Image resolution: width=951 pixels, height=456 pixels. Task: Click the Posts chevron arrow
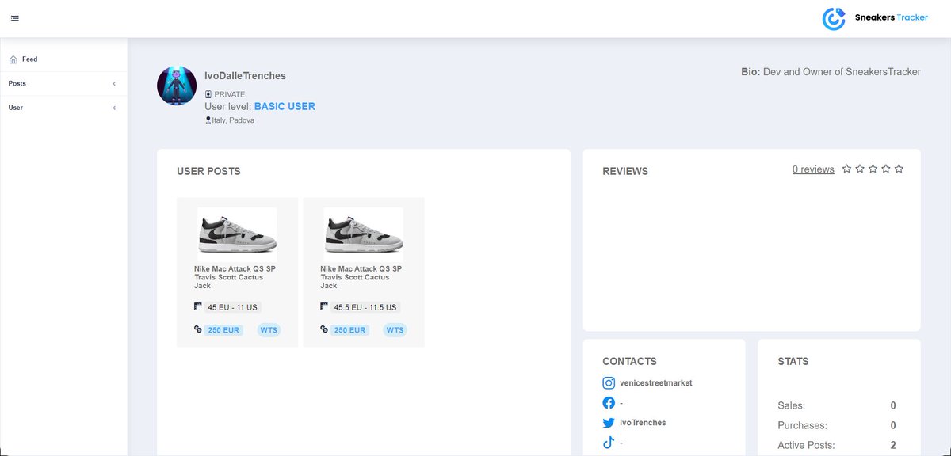click(x=114, y=84)
